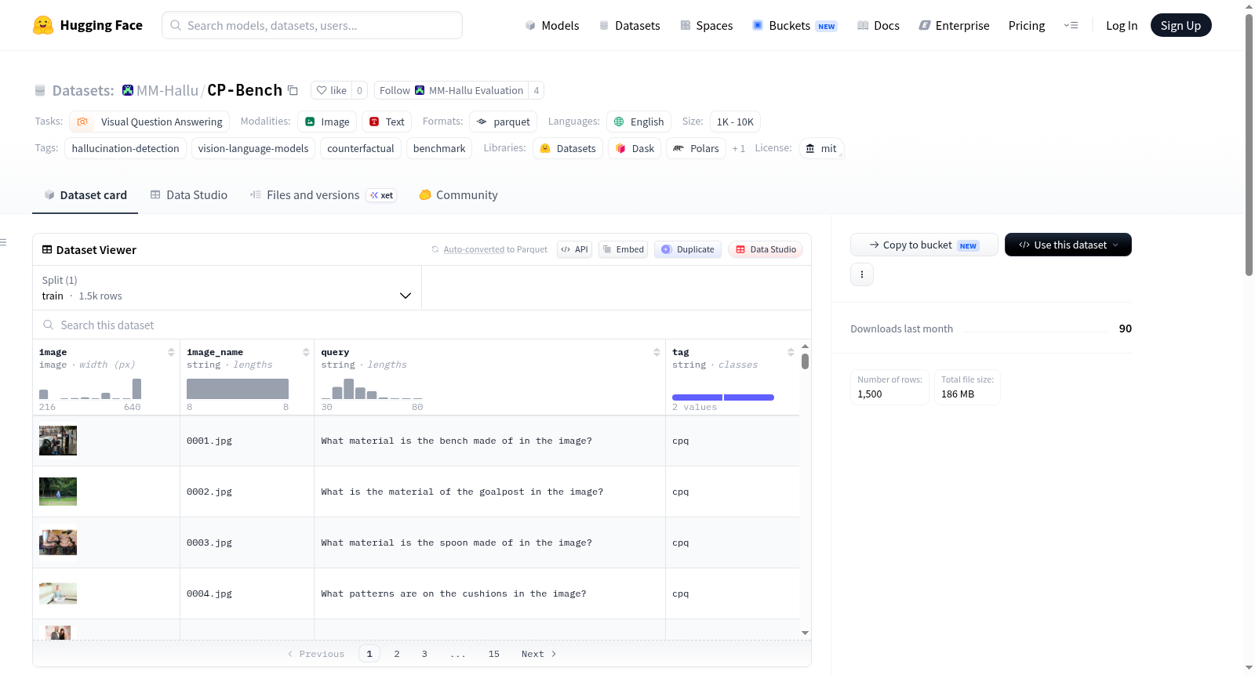
Task: Go to page 2 of the viewer
Action: (x=397, y=654)
